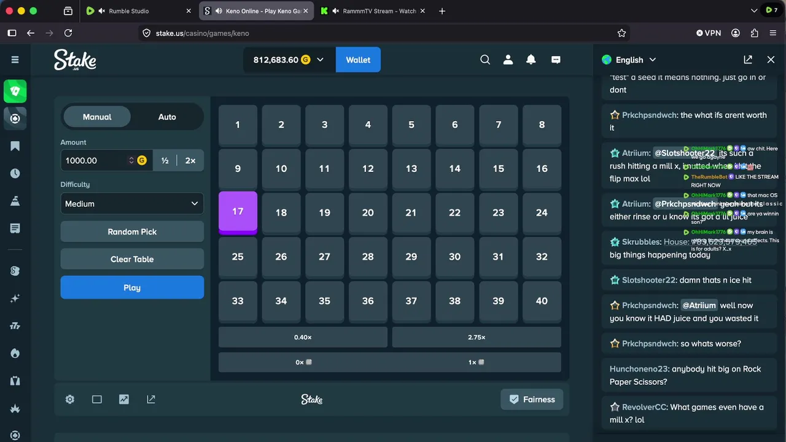Select Keno tile 20
Image resolution: width=786 pixels, height=442 pixels.
click(368, 213)
